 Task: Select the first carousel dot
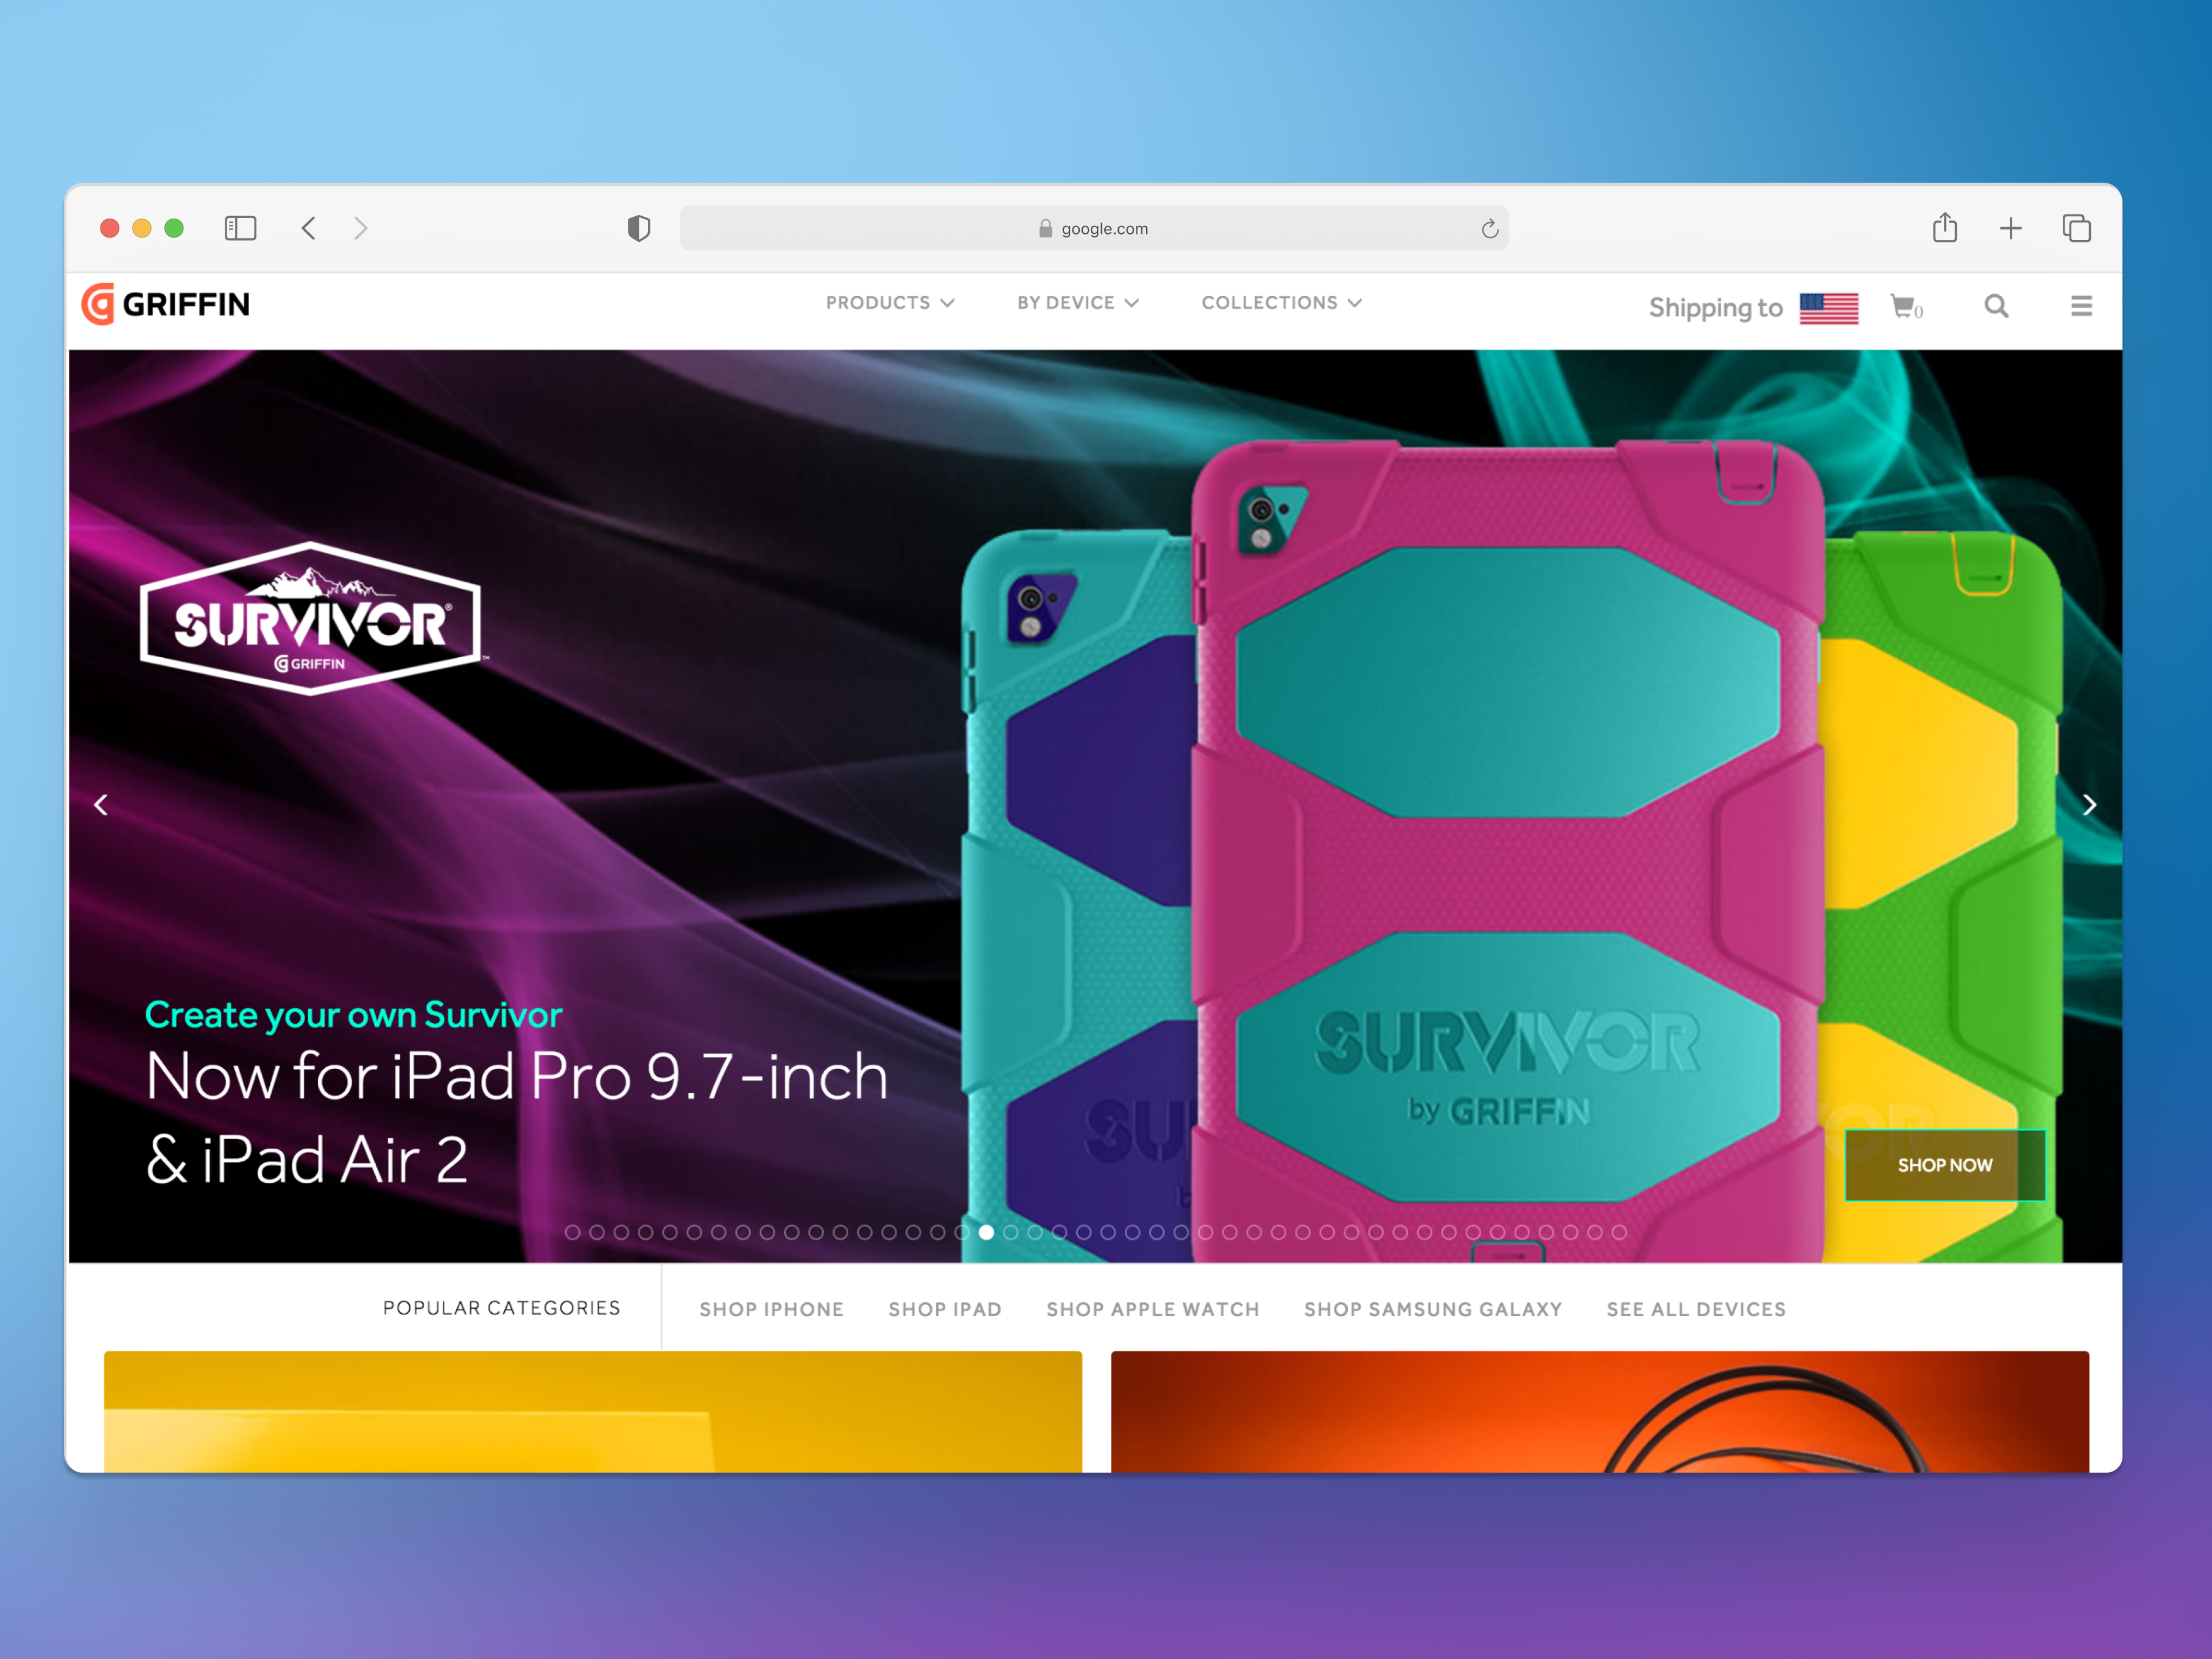point(572,1232)
